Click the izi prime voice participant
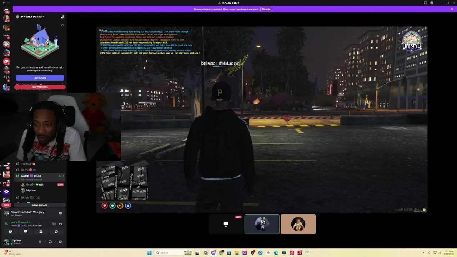457x257 pixels. tap(31, 190)
